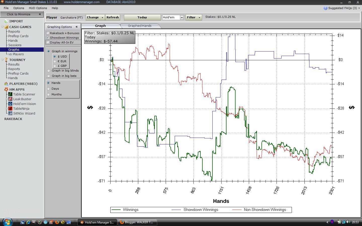
Task: Collapse the Graphing Options panel arrow
Action: [76, 27]
